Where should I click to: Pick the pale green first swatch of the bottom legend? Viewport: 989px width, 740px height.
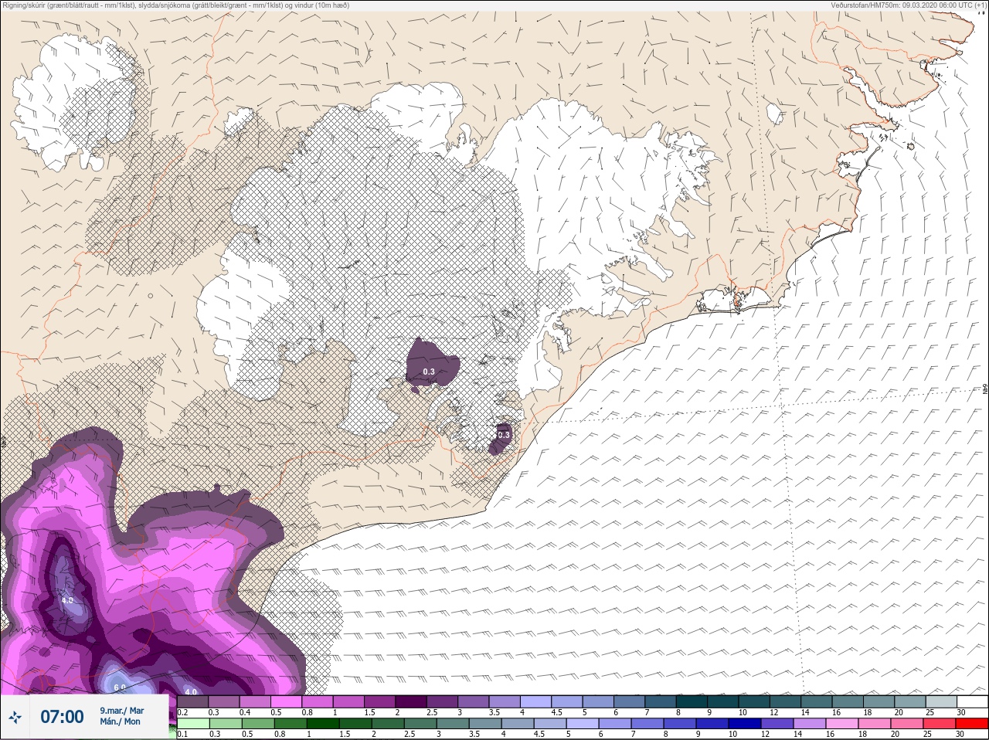click(193, 723)
